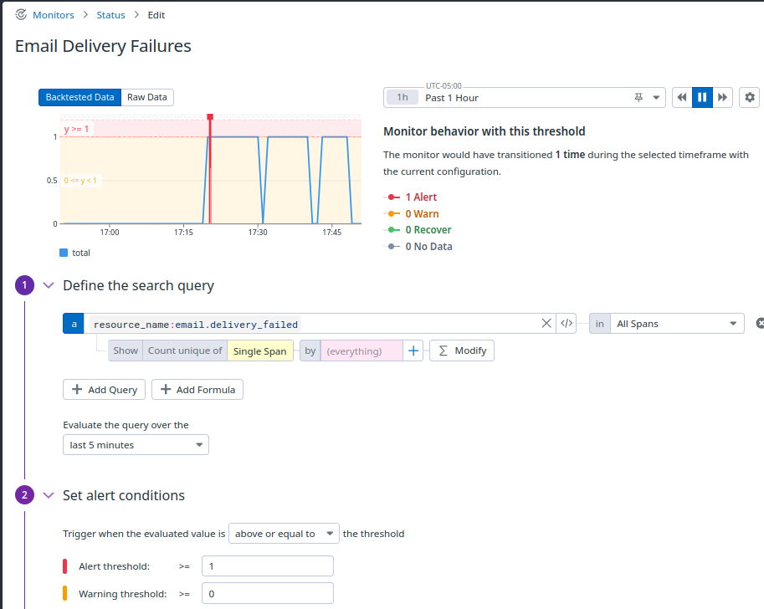Open the Monitors breadcrumb link
The width and height of the screenshot is (764, 609).
point(53,15)
